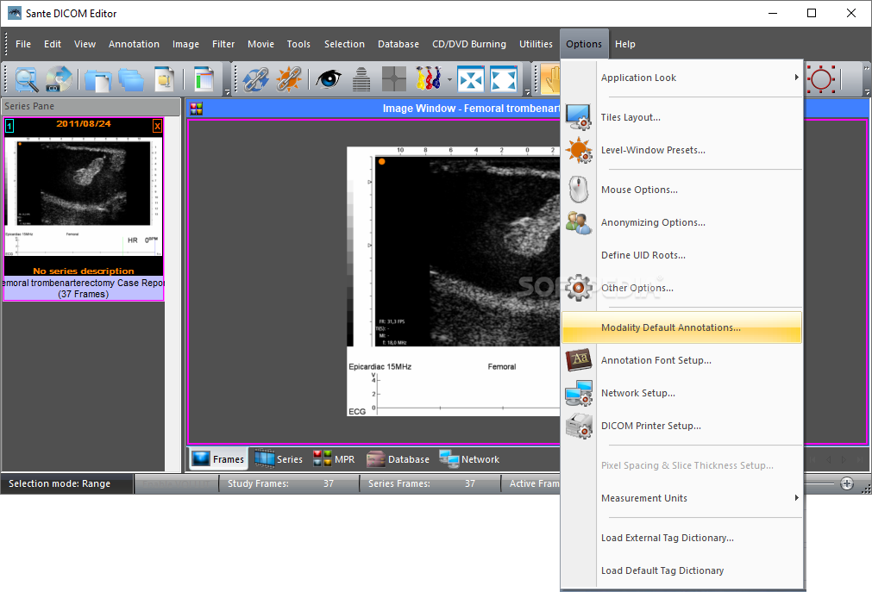This screenshot has height=592, width=872.
Task: Click the open multiple folders icon
Action: pos(131,79)
